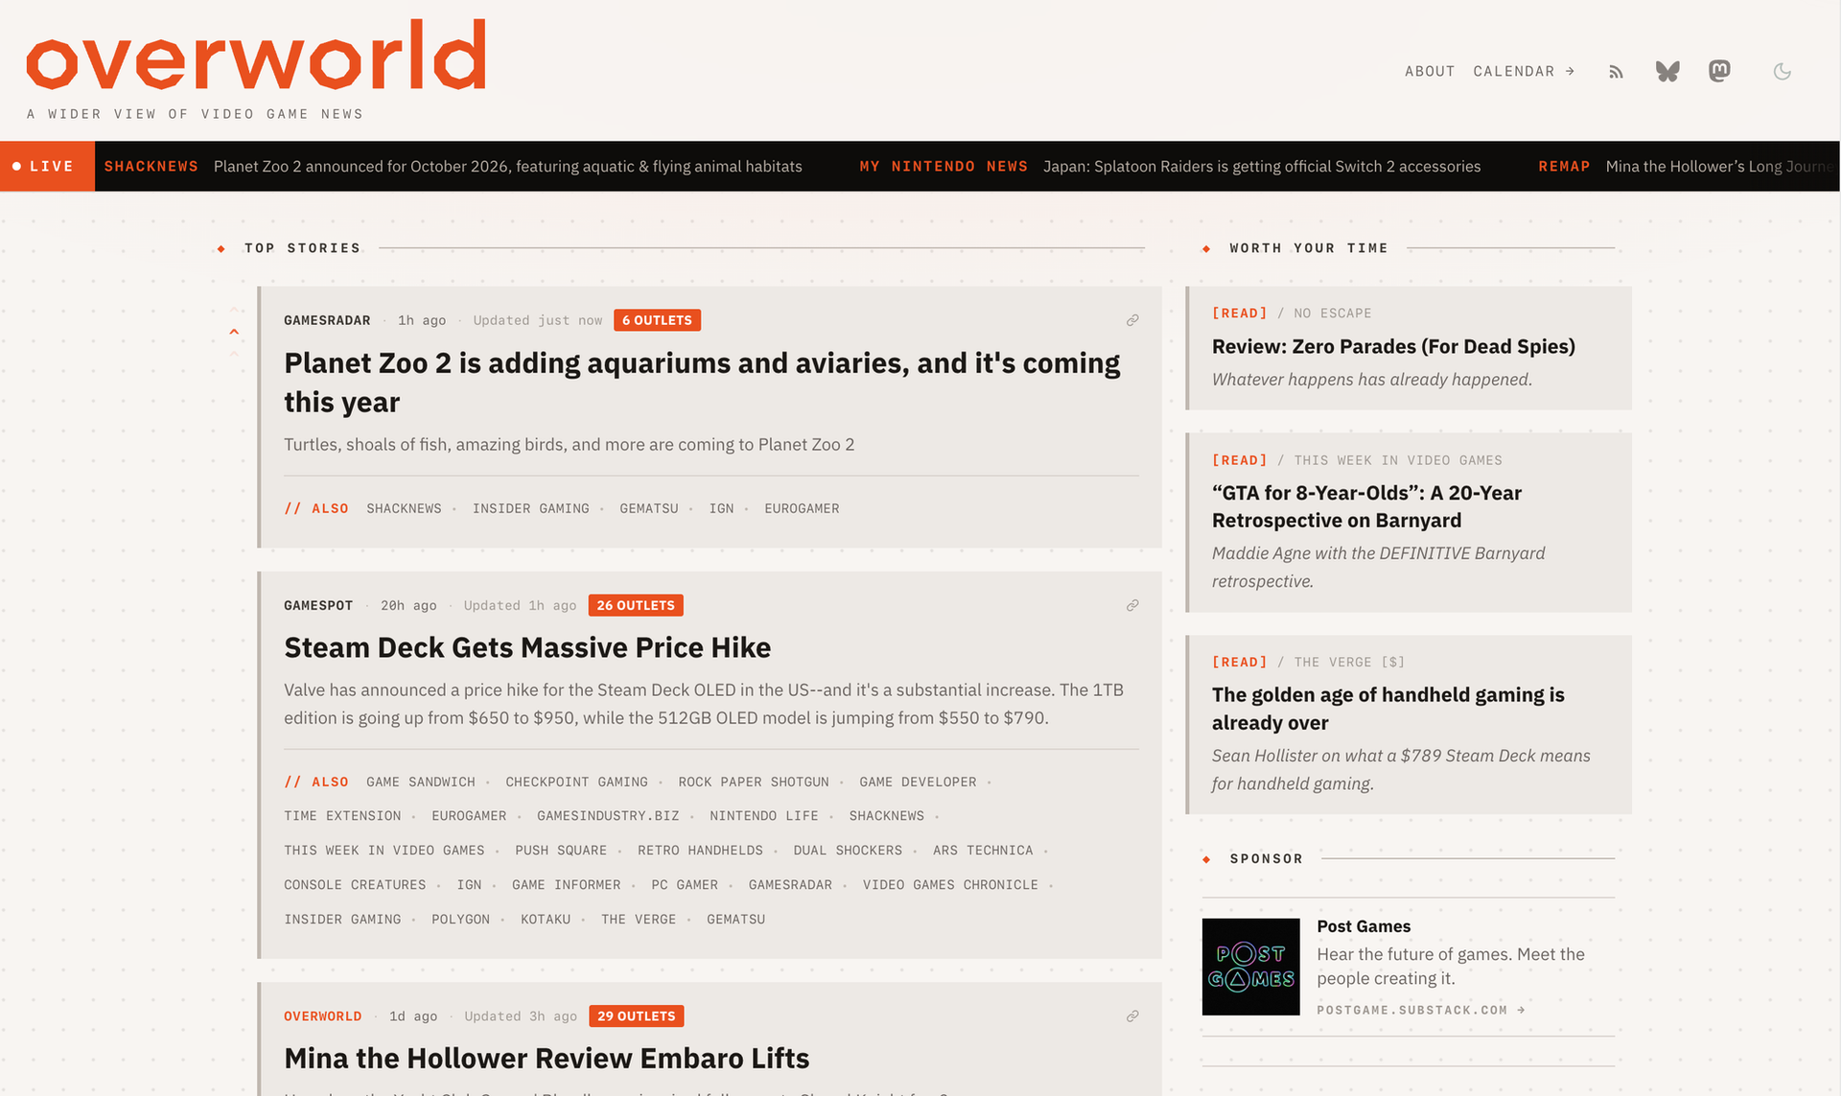Open Console Creatures coverage of the Steam Deck story

click(355, 884)
